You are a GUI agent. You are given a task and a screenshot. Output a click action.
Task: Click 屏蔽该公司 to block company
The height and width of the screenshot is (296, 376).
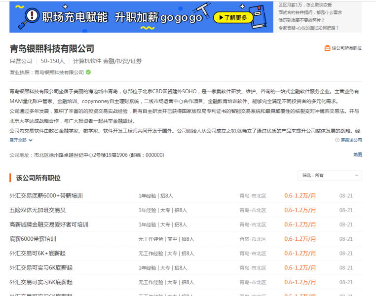pyautogui.click(x=351, y=140)
